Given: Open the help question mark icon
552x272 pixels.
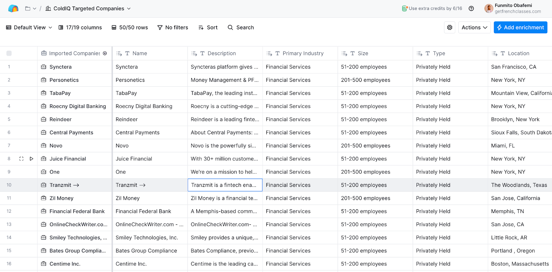Looking at the screenshot, I should pyautogui.click(x=471, y=9).
